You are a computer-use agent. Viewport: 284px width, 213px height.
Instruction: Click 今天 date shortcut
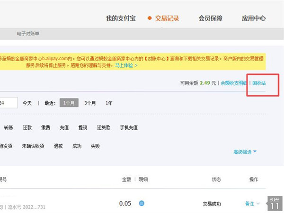click(x=27, y=103)
